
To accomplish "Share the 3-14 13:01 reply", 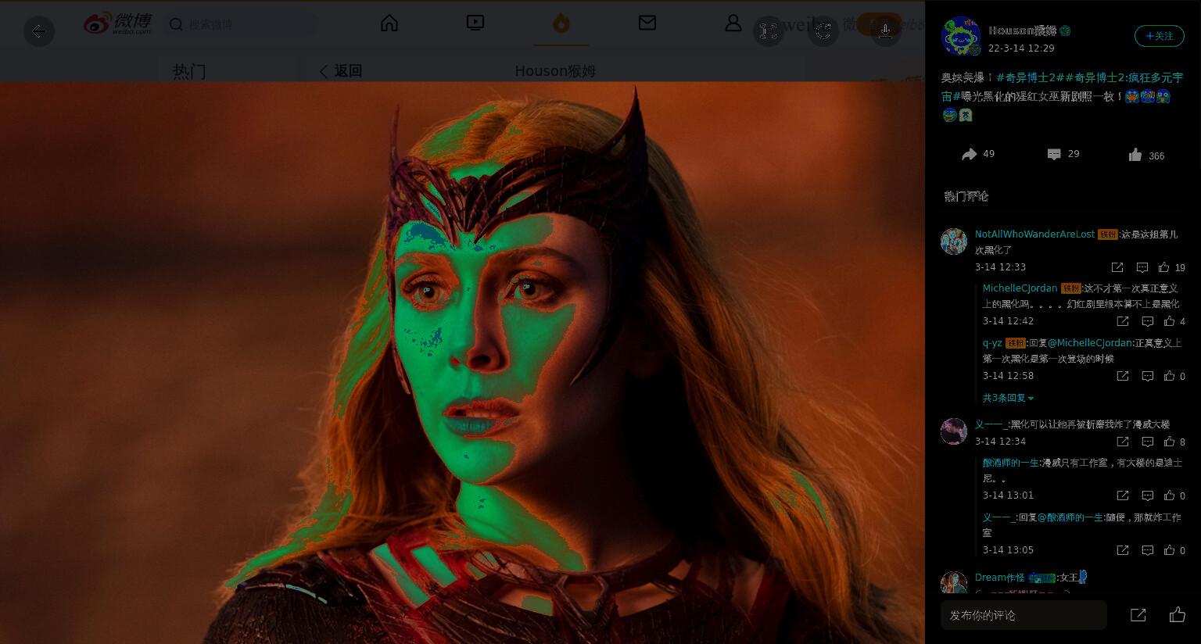I will click(1123, 496).
